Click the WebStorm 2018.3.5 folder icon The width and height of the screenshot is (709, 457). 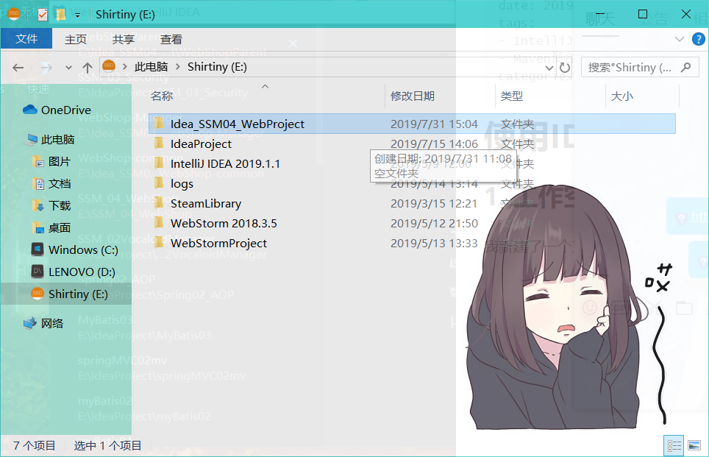159,223
